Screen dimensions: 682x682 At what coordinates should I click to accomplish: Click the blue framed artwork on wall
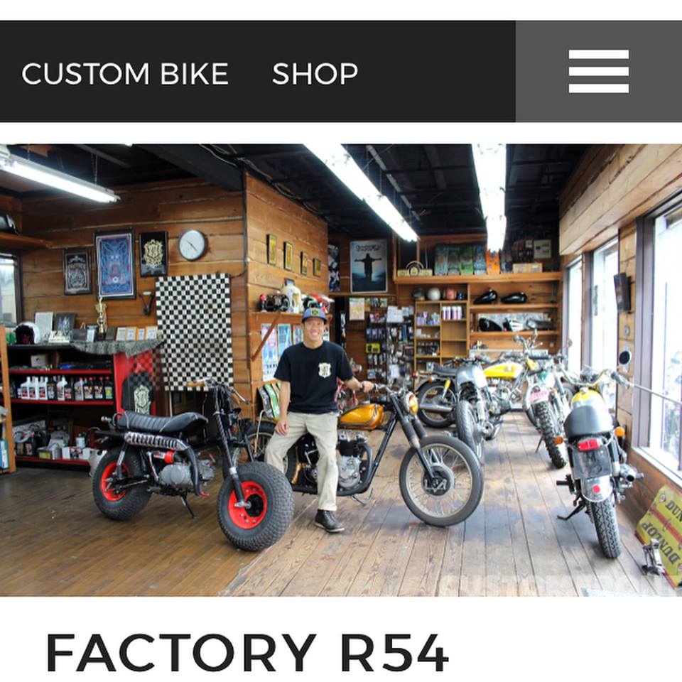tap(115, 265)
